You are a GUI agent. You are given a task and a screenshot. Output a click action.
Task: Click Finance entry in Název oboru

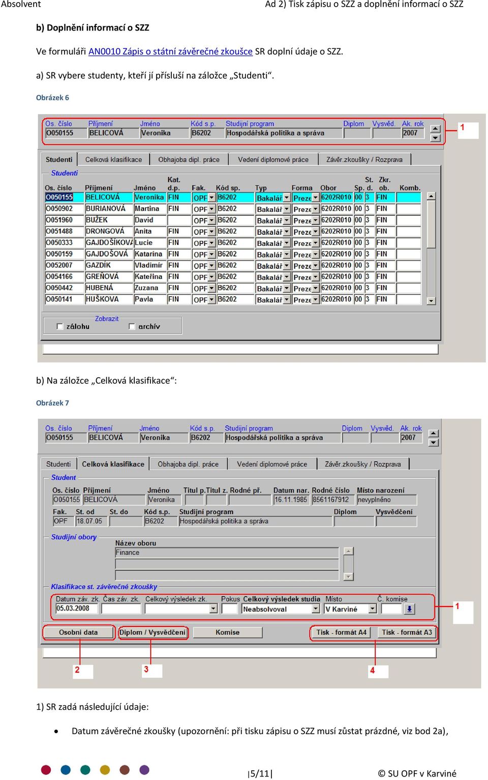[x=227, y=552]
